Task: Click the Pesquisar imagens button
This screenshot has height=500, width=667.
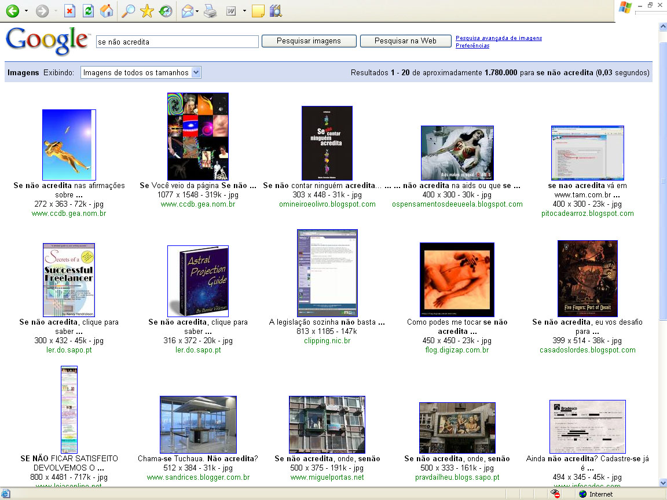Action: click(x=309, y=41)
